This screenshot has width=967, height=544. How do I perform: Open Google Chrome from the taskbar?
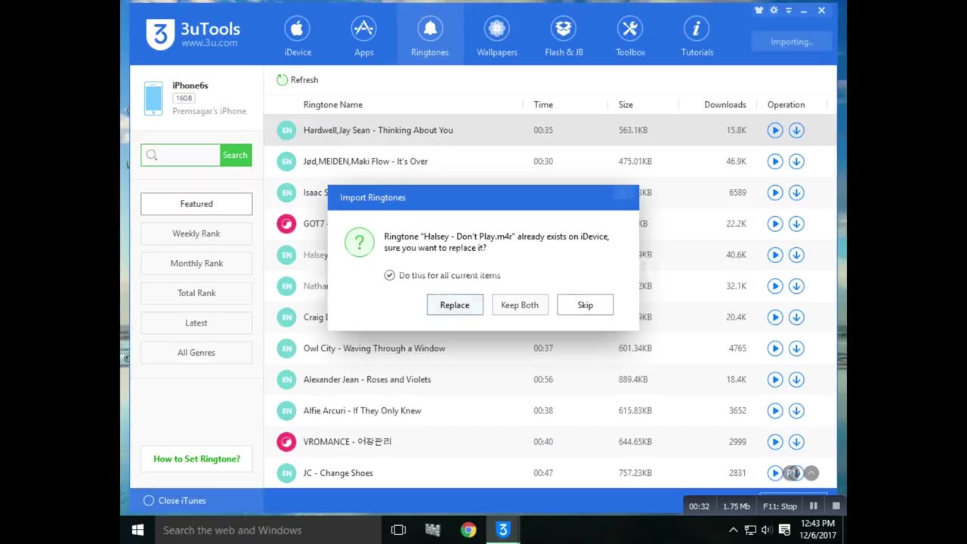(468, 530)
